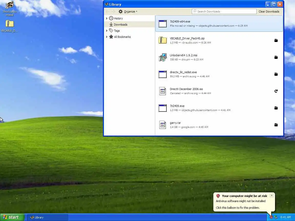Viewport: 295px width, 221px height.
Task: Select the DirectX December 2006.iso file name
Action: [x=186, y=89]
